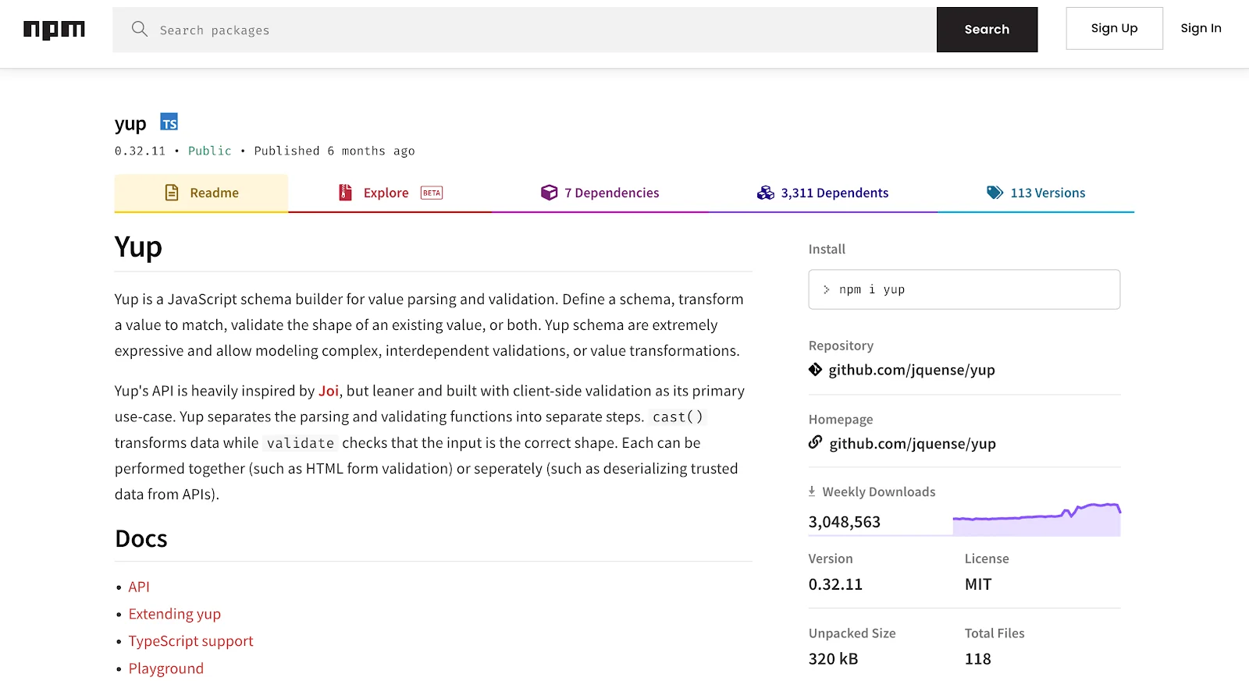This screenshot has height=681, width=1249.
Task: Open the TypeScript support link
Action: [x=191, y=641]
